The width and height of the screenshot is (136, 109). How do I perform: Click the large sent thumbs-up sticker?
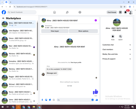pos(95,92)
